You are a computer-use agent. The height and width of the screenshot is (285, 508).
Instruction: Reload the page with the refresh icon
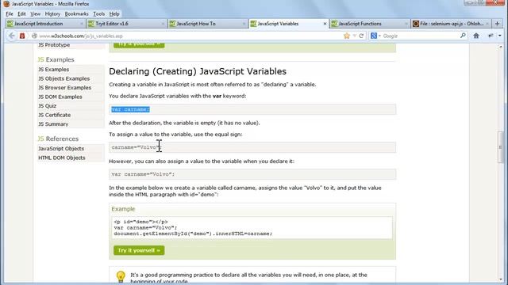361,36
